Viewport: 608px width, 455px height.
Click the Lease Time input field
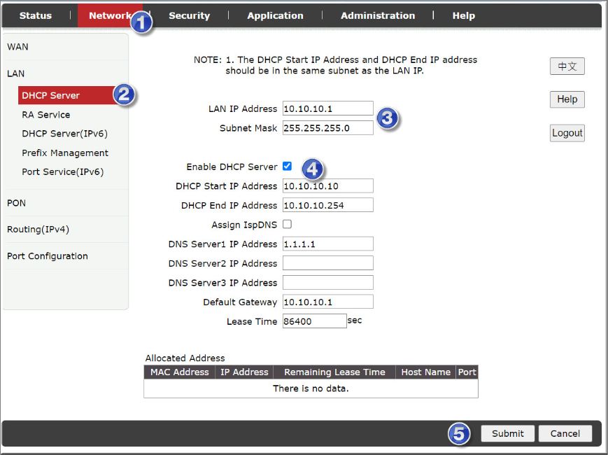coord(314,320)
